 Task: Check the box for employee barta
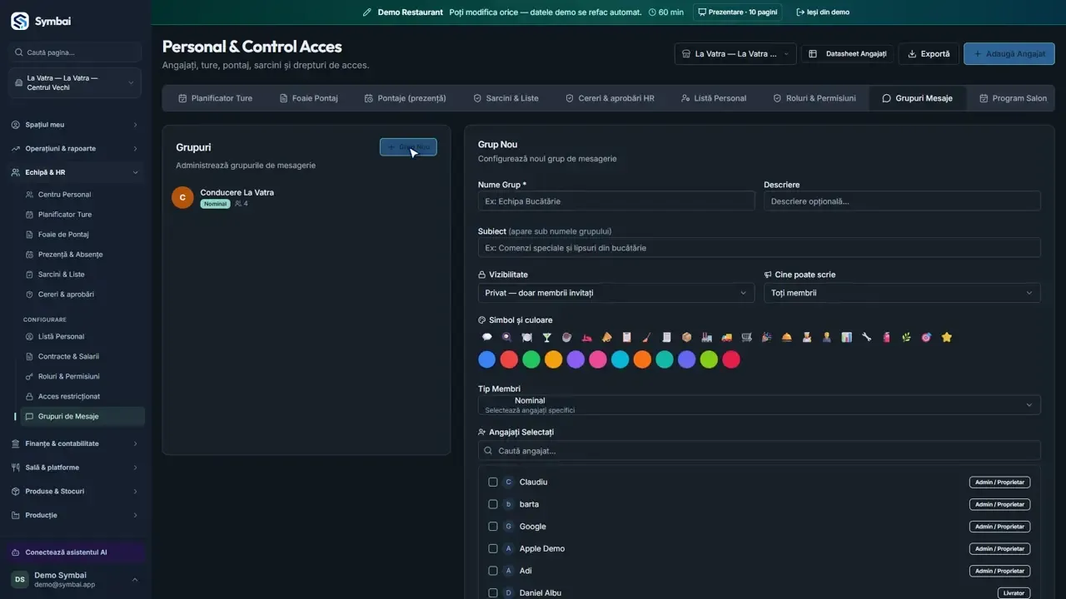(x=493, y=504)
